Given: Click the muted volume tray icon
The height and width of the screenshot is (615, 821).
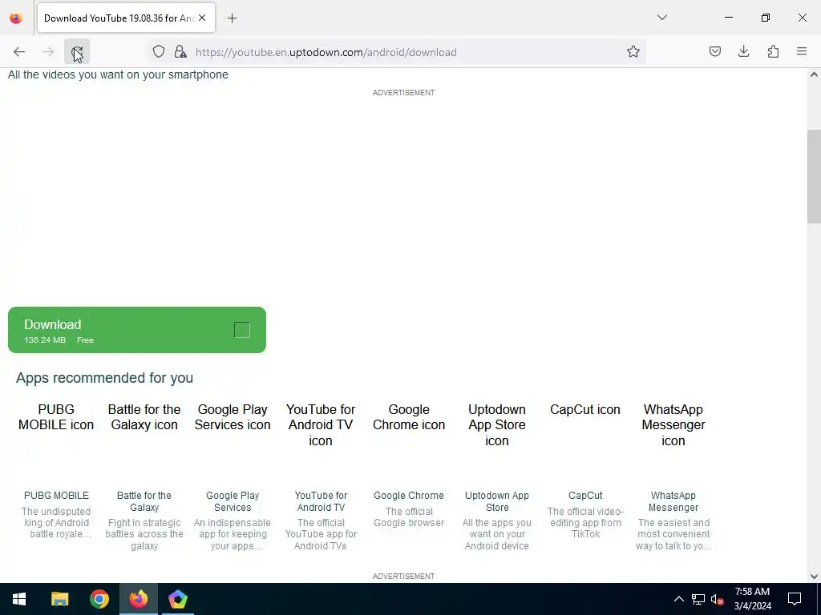Looking at the screenshot, I should click(717, 599).
